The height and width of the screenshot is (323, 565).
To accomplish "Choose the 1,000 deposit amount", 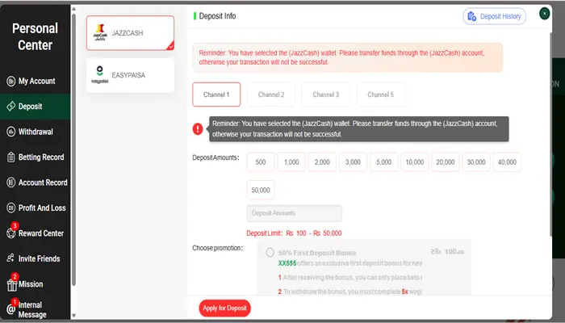I will point(291,162).
